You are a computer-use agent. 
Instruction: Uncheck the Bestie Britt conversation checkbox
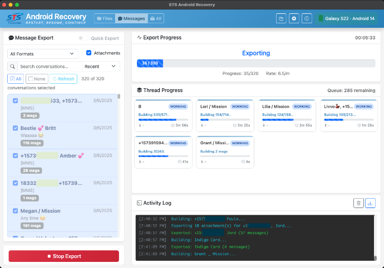point(16,128)
